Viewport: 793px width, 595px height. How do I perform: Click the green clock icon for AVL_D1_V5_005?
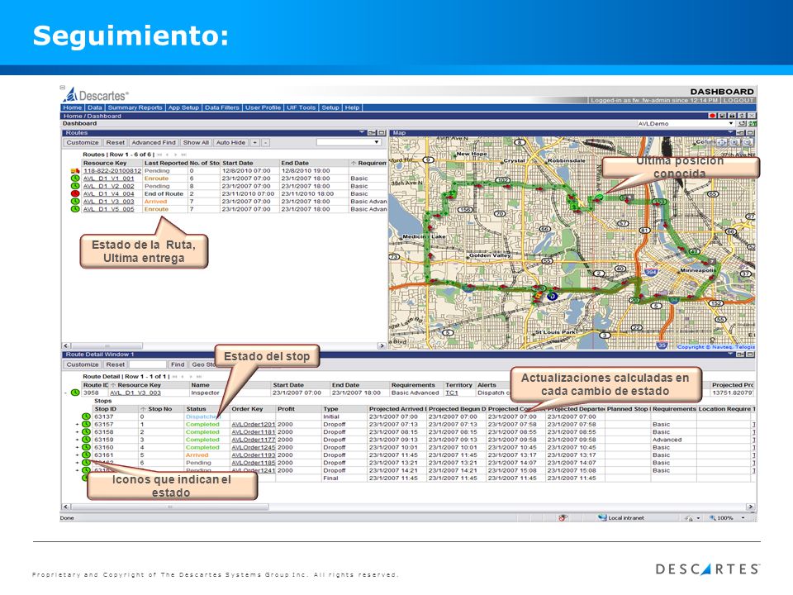pyautogui.click(x=75, y=209)
